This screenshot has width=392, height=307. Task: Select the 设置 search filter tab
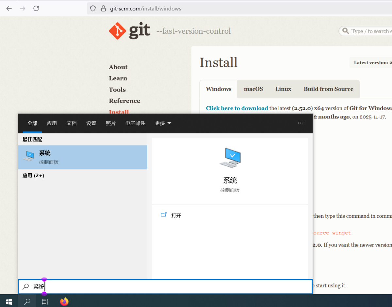point(91,123)
